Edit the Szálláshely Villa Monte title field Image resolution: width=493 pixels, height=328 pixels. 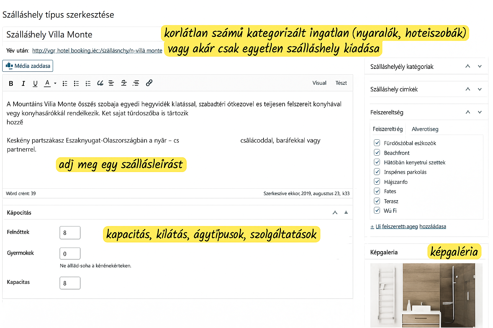click(x=82, y=34)
